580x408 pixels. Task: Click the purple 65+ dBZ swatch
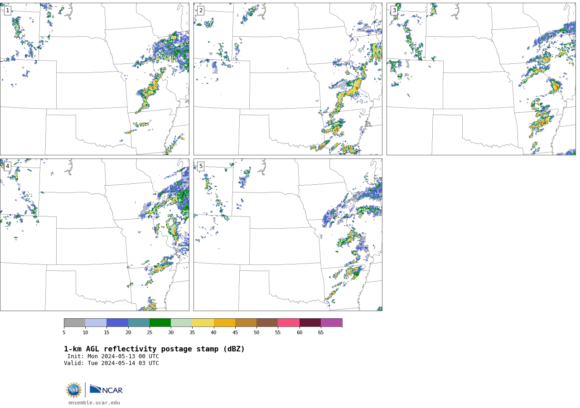331,323
